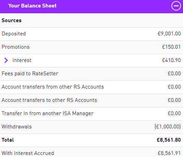Viewport: 183px width, 157px height.
Task: Click the Deposited row label
Action: pos(14,34)
